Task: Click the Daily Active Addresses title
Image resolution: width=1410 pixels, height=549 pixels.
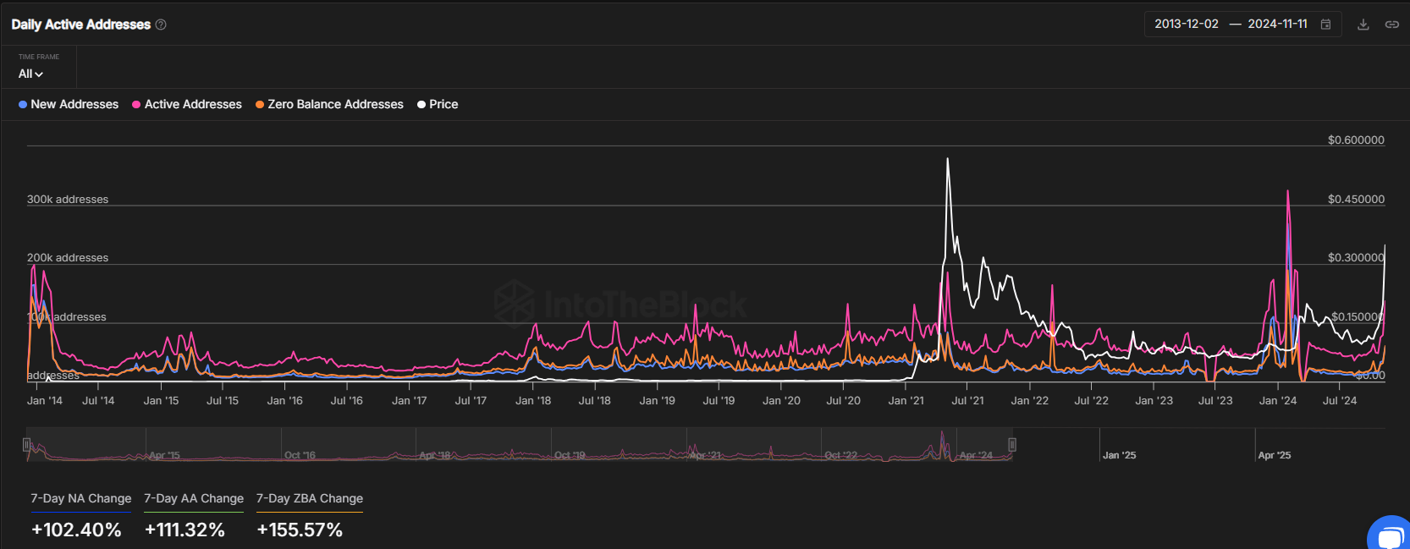Action: 81,25
